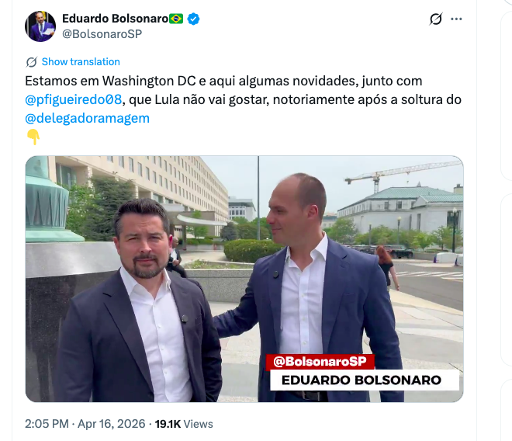The image size is (512, 441).
Task: Open the @delegadoramagem mention
Action: (x=87, y=118)
